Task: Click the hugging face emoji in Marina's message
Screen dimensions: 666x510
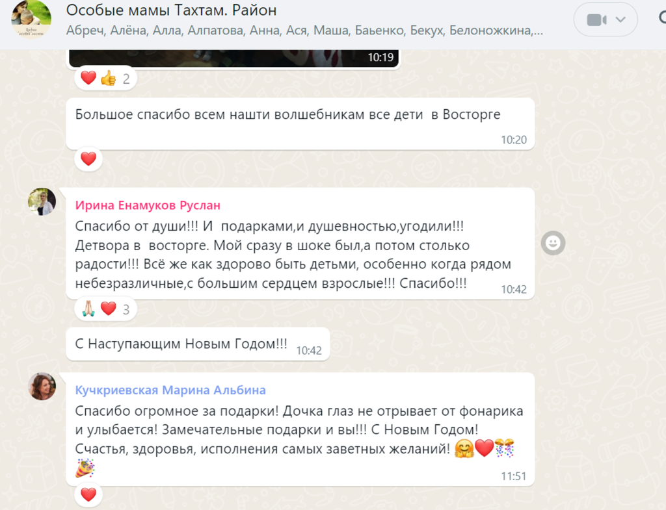Action: tap(464, 448)
